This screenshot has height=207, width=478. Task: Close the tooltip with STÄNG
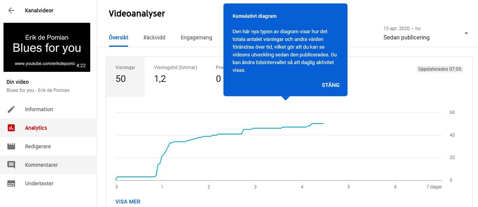330,85
